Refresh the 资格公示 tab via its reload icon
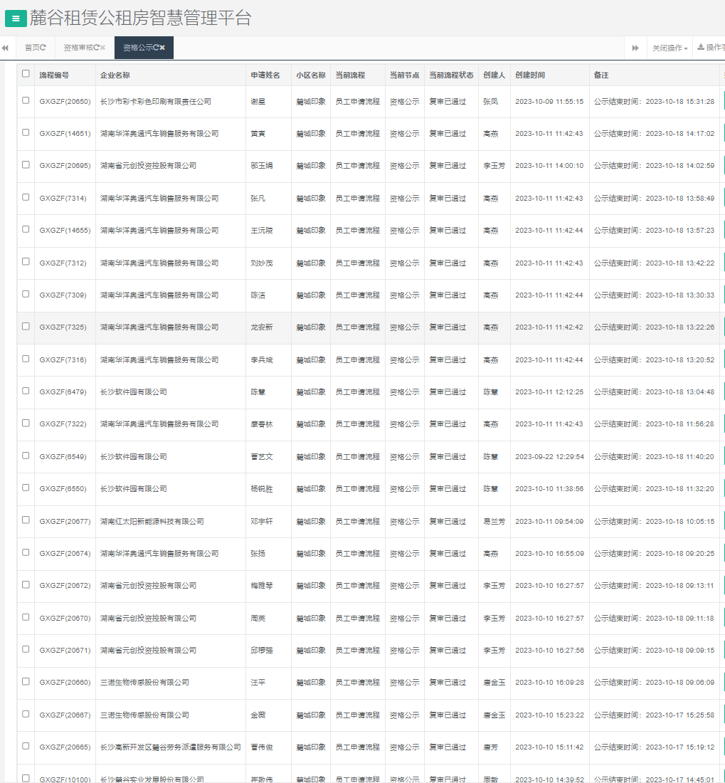Screen dimensions: 725x783 tap(156, 48)
